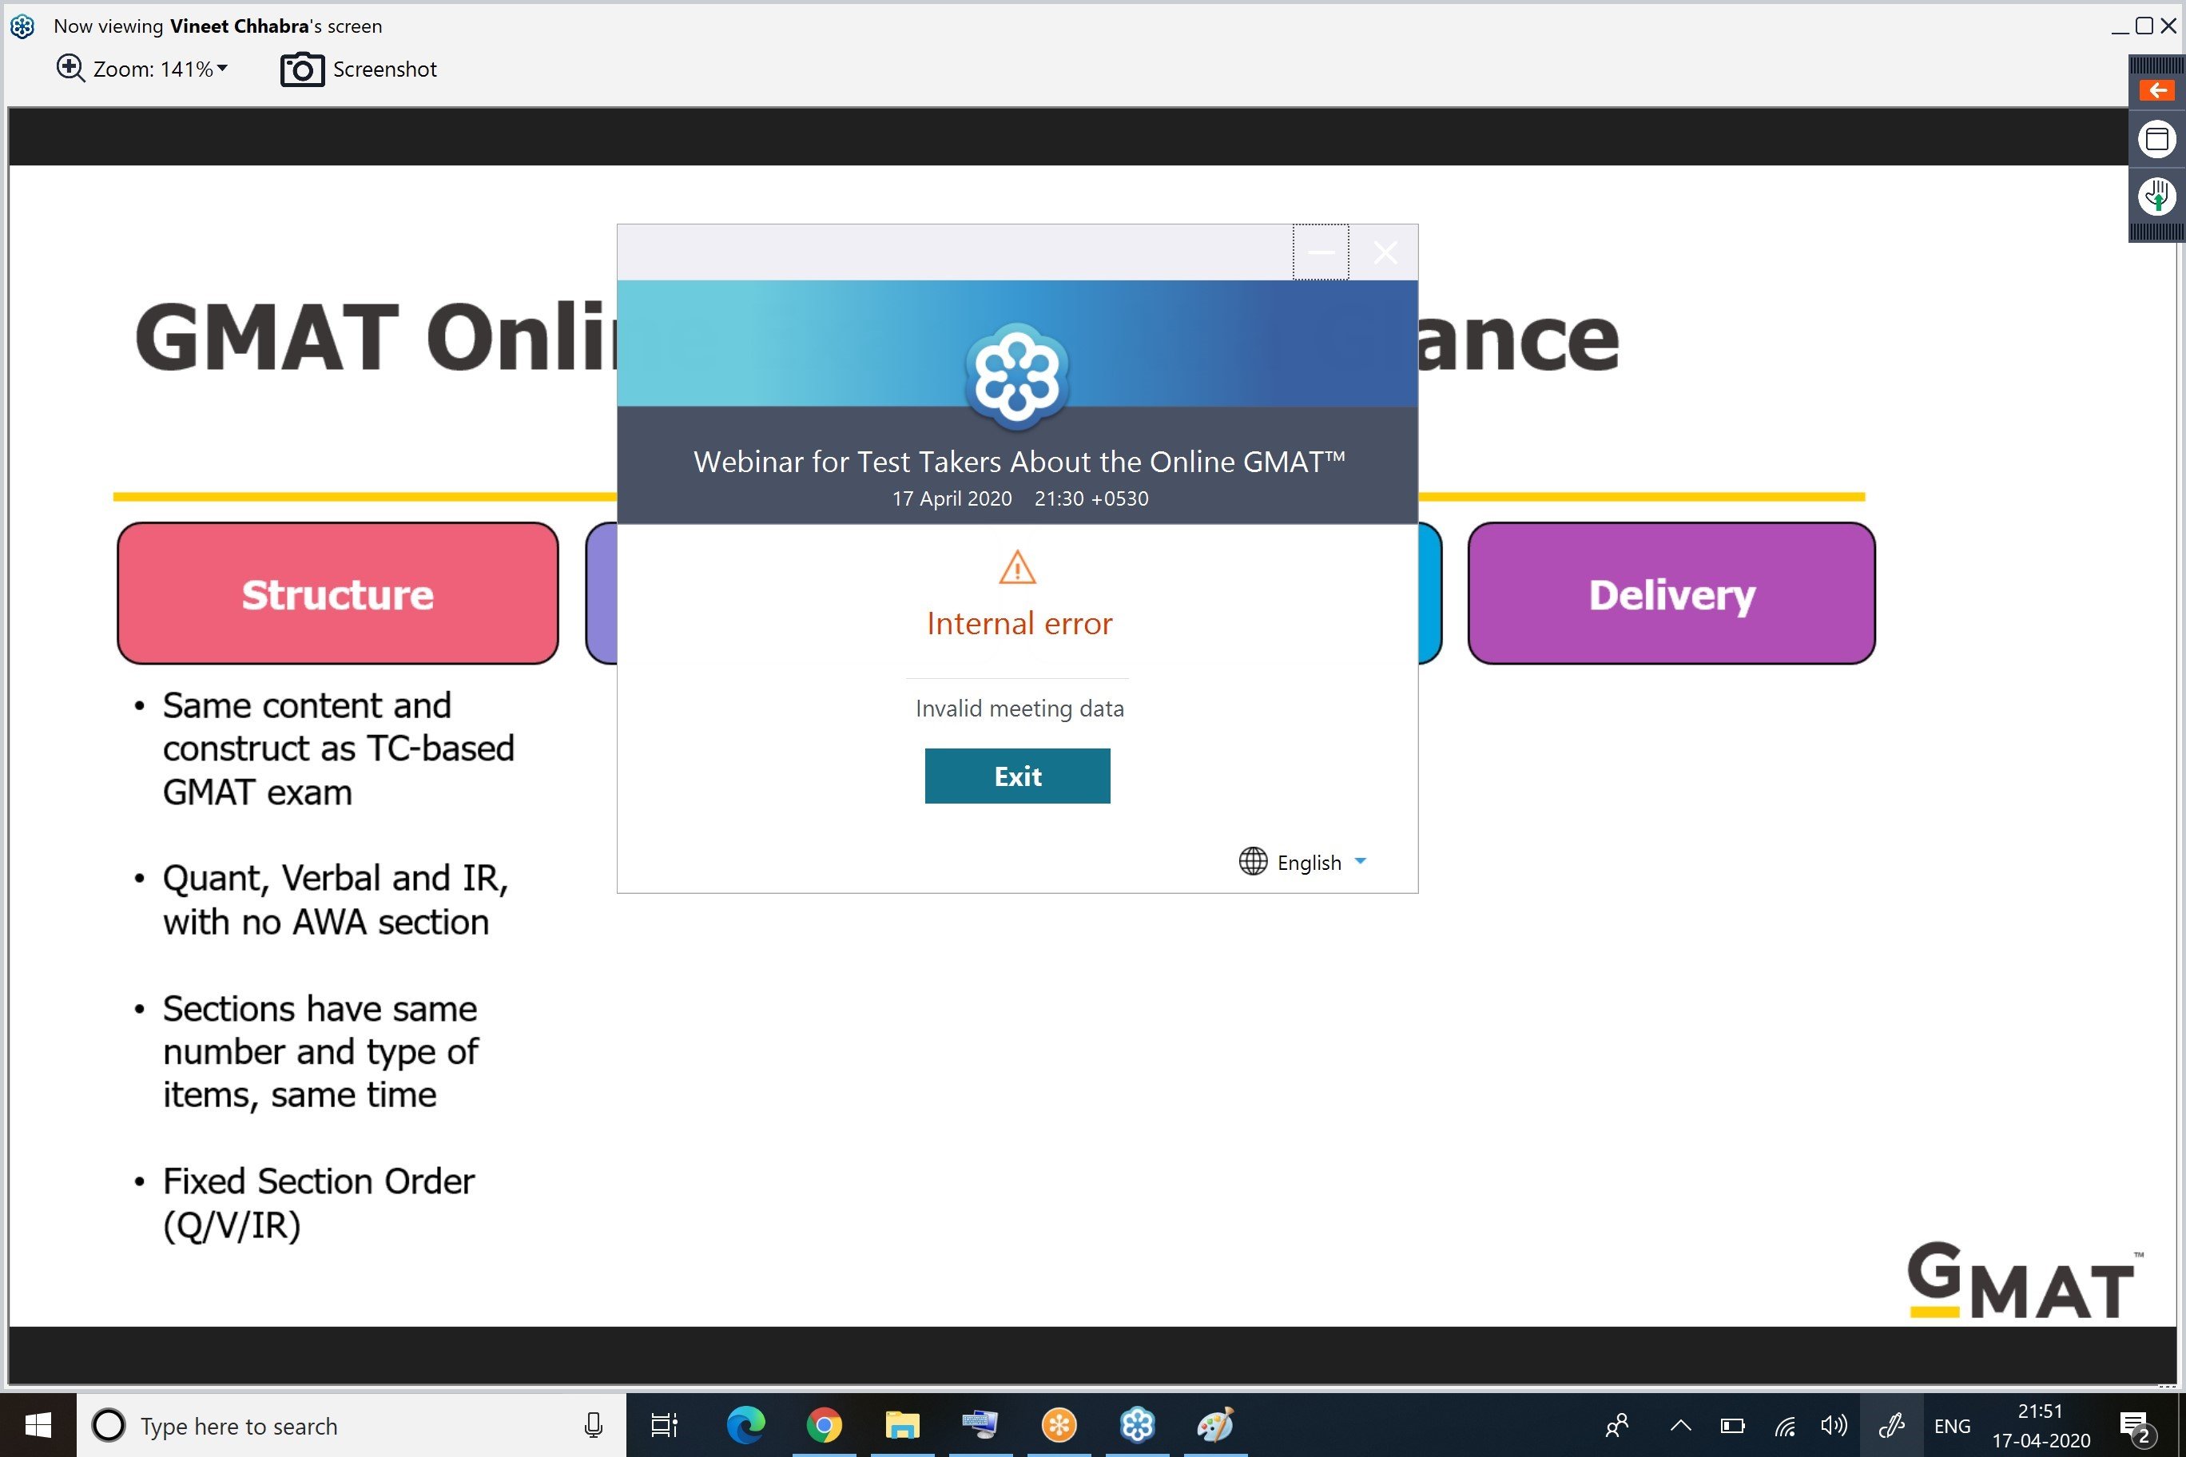This screenshot has width=2186, height=1457.
Task: Exit the Invalid meeting data error dialog
Action: tap(1017, 776)
